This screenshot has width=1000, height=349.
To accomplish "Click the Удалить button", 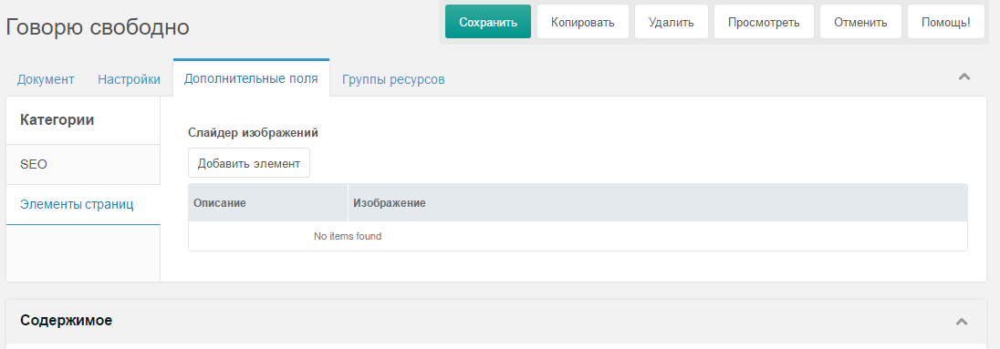I will click(672, 22).
